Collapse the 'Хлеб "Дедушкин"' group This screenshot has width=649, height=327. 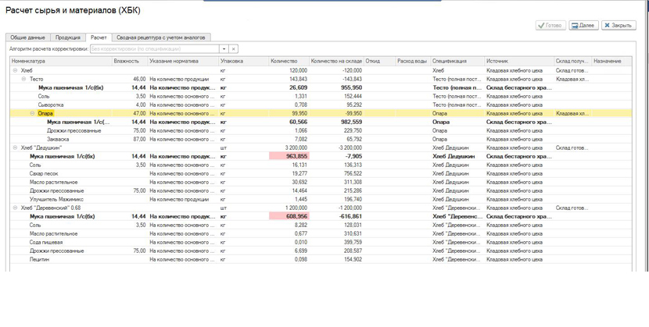click(15, 148)
